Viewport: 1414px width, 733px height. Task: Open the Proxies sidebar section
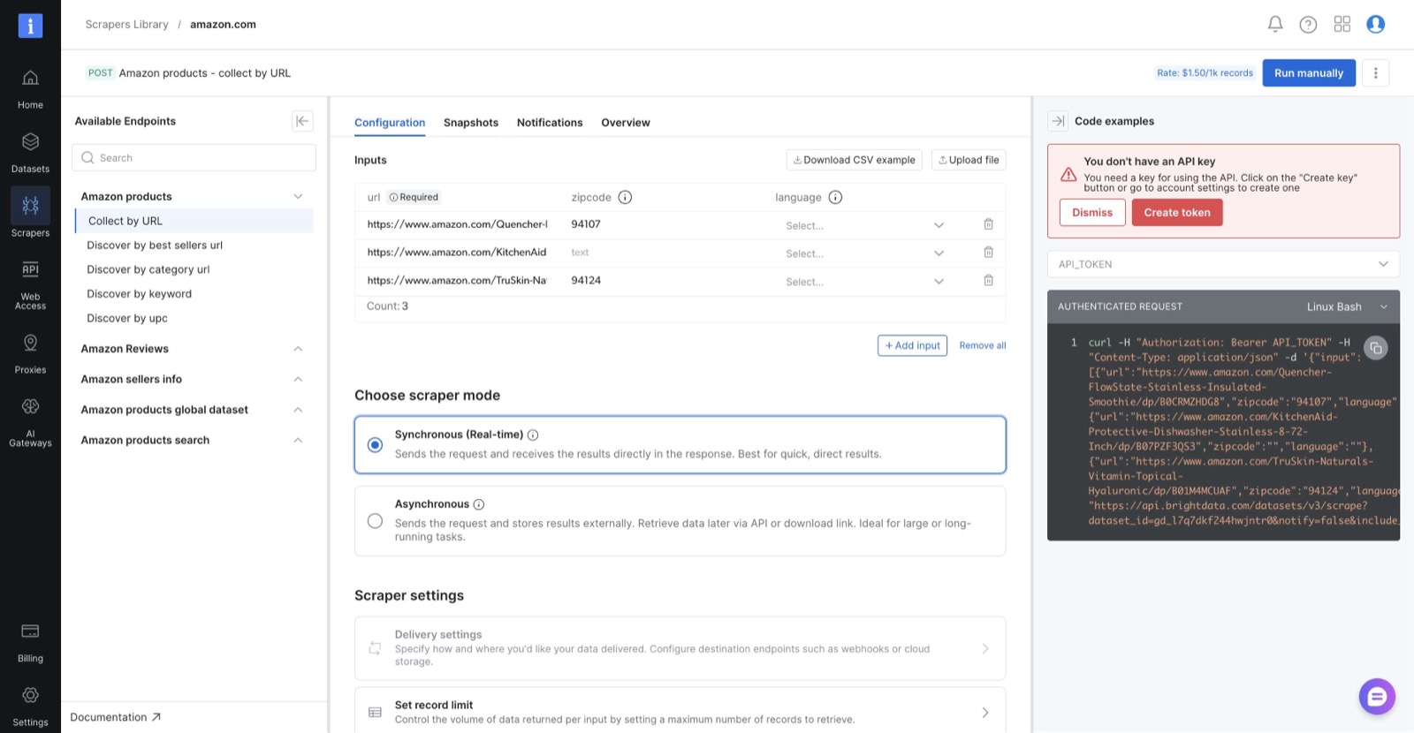[30, 354]
